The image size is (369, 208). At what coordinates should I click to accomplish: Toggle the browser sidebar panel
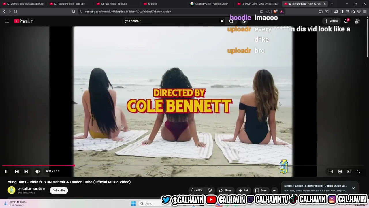[342, 12]
